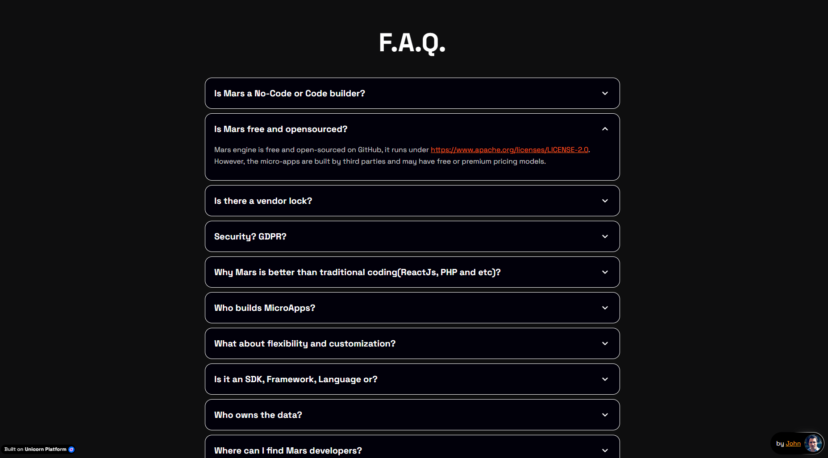This screenshot has height=458, width=828.
Task: Open the Apache LICENSE-2.0 link
Action: (509, 150)
